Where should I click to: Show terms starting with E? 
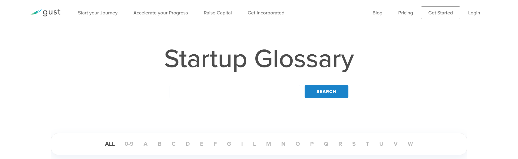(202, 144)
